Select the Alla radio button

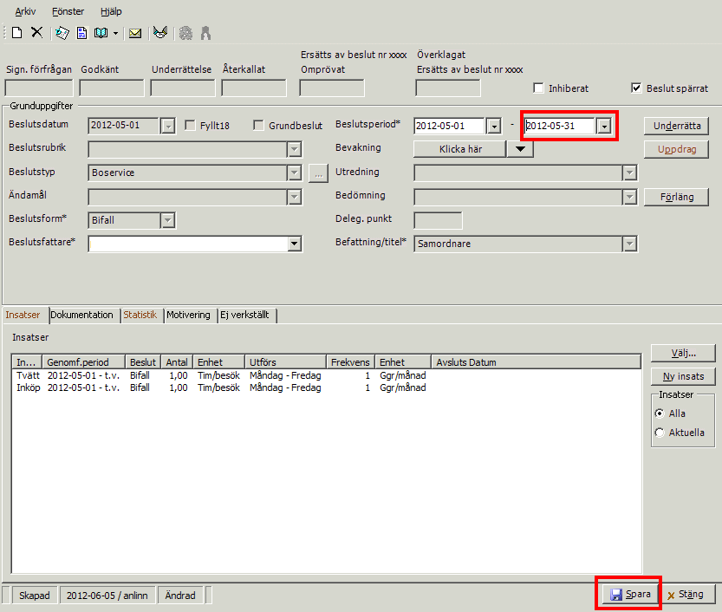pos(660,413)
